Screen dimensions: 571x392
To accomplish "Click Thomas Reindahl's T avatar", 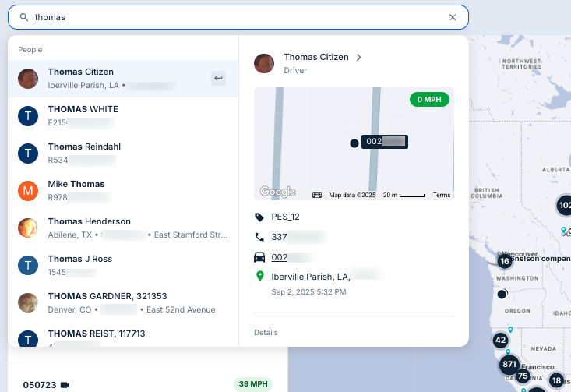I will pyautogui.click(x=28, y=154).
